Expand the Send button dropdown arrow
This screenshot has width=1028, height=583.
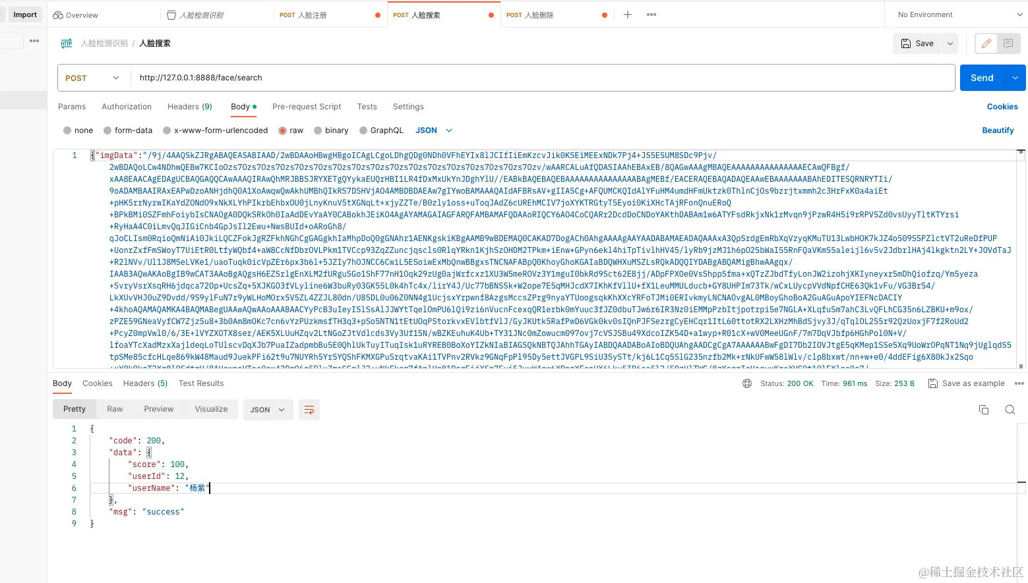pos(1015,78)
